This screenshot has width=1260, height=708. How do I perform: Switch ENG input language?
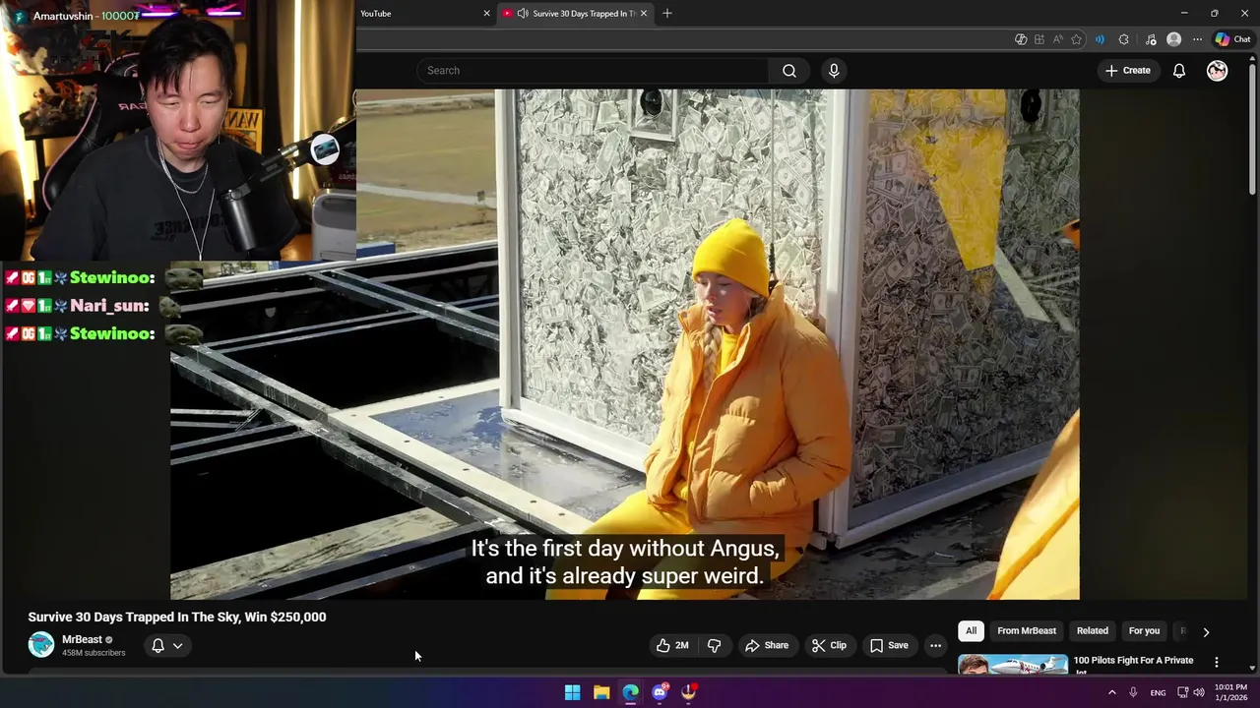pyautogui.click(x=1158, y=692)
